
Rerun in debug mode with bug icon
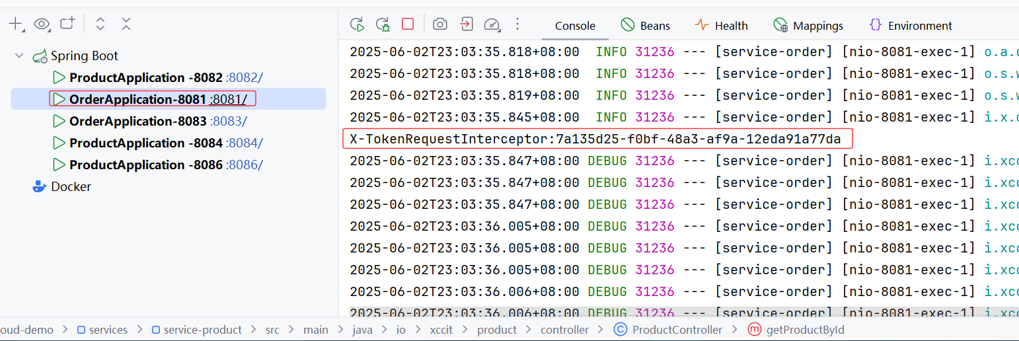[383, 25]
